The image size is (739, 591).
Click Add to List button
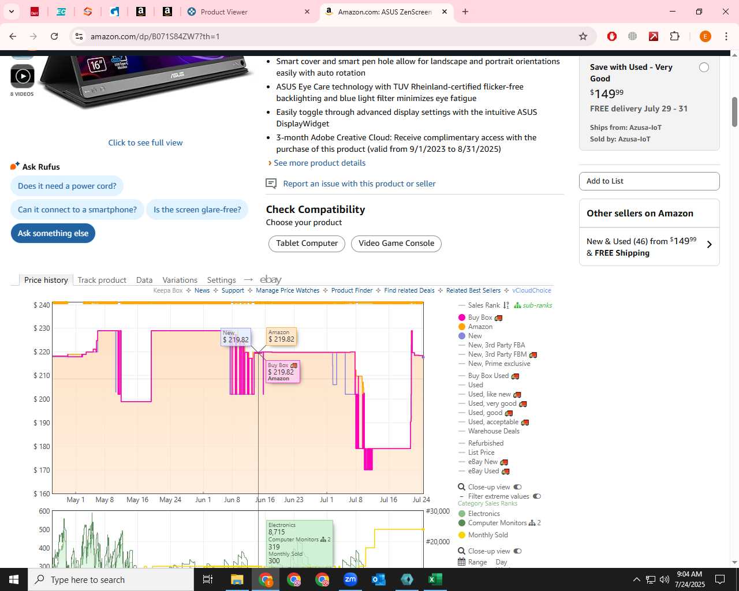tap(650, 181)
